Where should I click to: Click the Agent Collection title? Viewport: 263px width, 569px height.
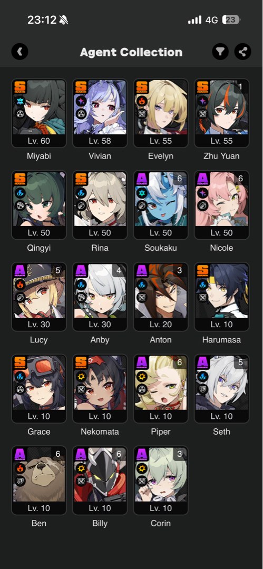coord(131,52)
